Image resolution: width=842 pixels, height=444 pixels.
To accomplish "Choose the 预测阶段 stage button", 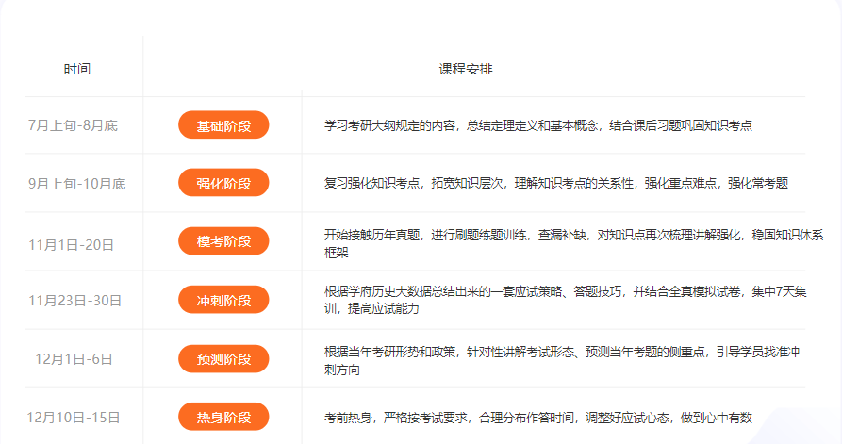I will (x=223, y=359).
